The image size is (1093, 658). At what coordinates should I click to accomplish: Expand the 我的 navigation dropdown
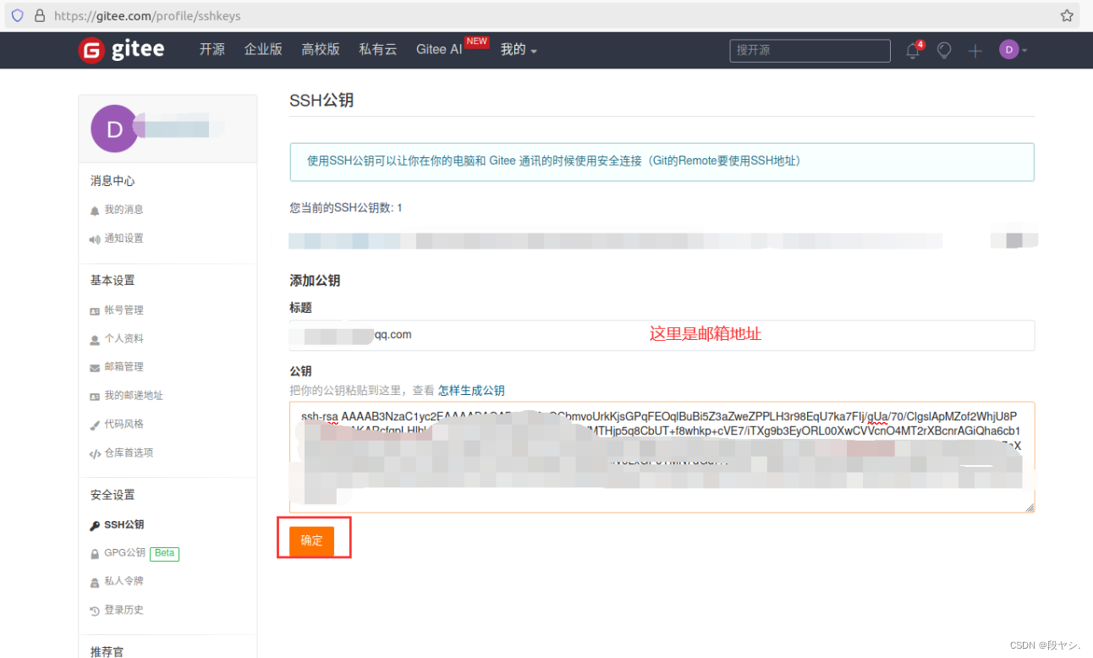pos(518,50)
